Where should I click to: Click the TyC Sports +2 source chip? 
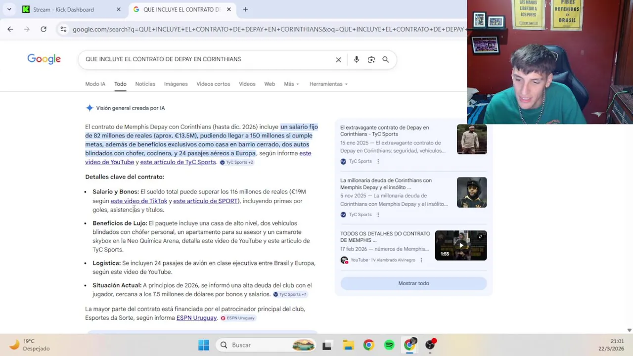click(x=236, y=162)
